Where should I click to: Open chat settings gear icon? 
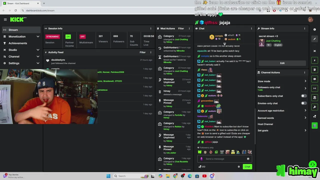(239, 167)
